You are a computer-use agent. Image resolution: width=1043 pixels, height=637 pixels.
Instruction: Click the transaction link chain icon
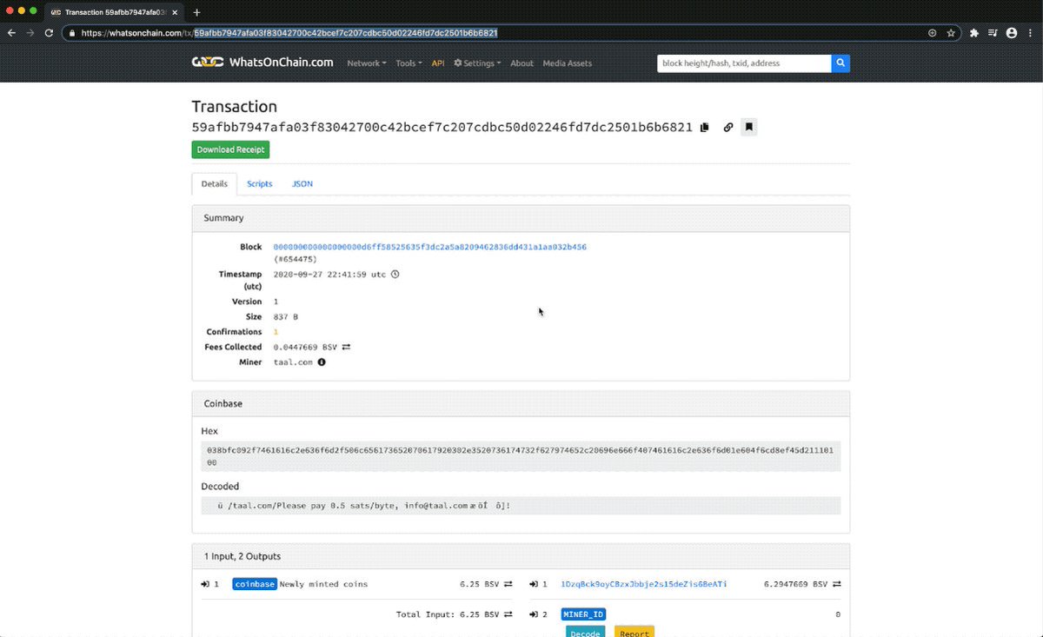click(728, 127)
